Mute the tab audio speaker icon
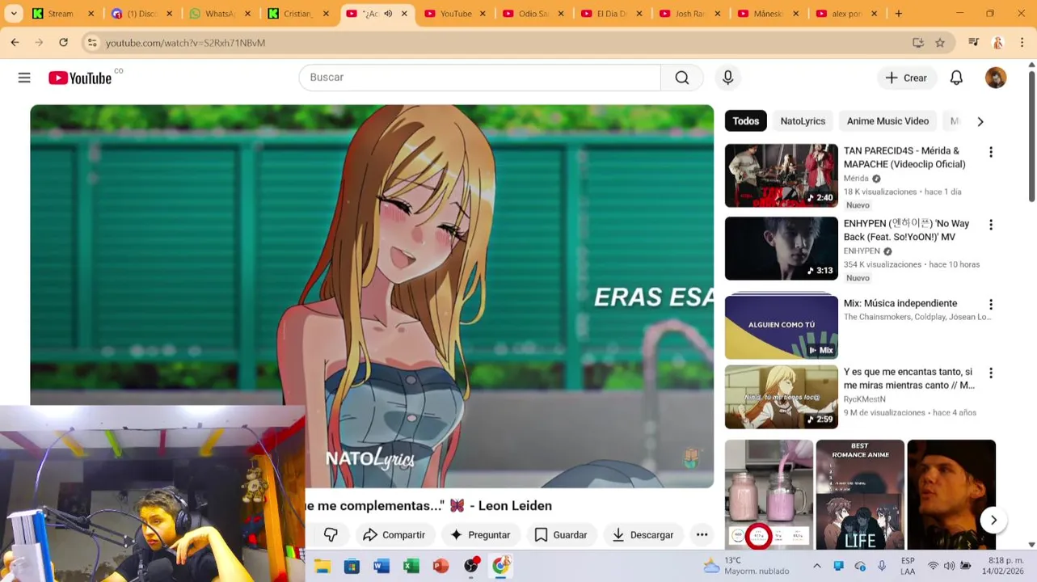Screen dimensions: 1037x582 [388, 14]
